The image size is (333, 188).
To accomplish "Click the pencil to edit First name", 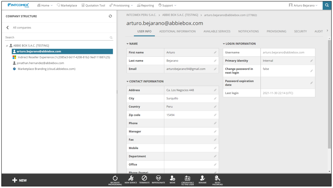I will (x=215, y=52).
